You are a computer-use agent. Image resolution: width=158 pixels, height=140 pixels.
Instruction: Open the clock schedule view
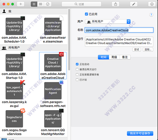click(48, 4)
